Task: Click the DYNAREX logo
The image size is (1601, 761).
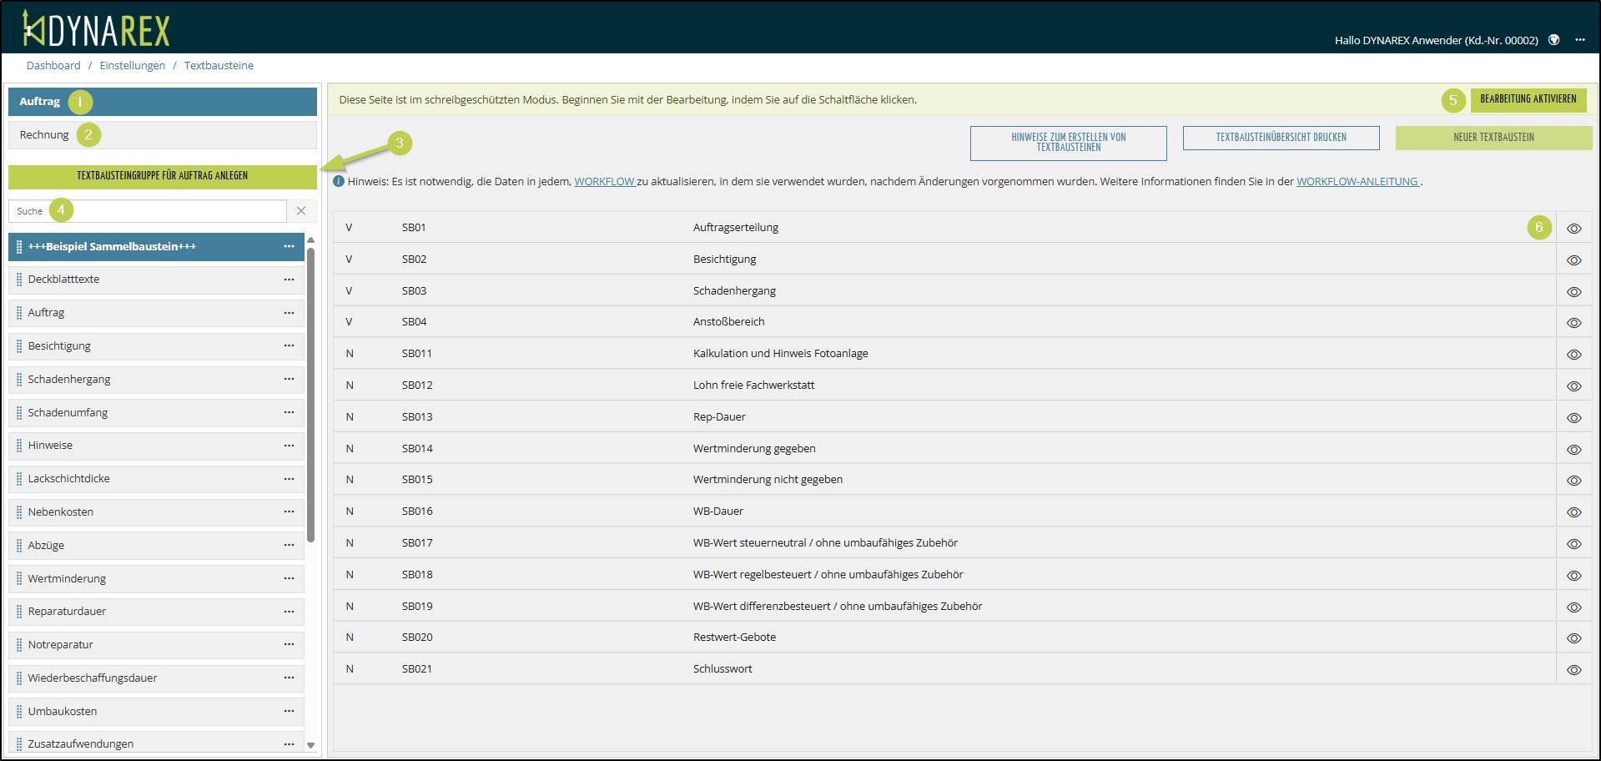Action: (96, 30)
